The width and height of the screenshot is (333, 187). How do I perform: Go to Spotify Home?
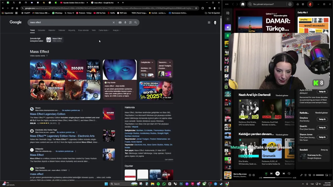click(x=243, y=4)
